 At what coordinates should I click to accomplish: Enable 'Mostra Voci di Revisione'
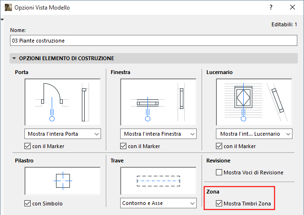pos(220,172)
